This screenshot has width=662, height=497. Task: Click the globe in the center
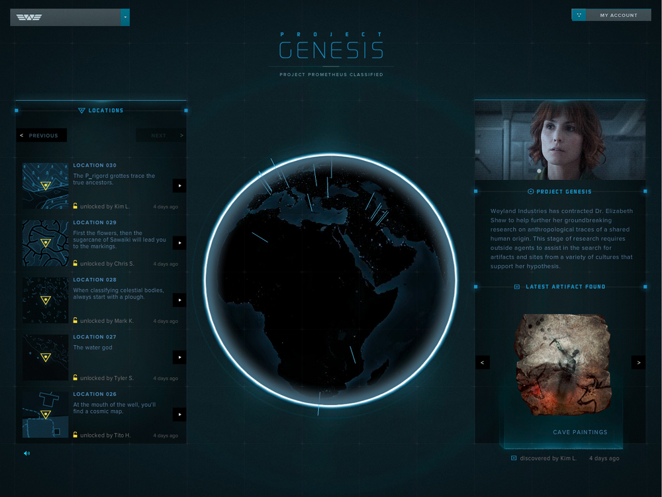click(x=330, y=281)
